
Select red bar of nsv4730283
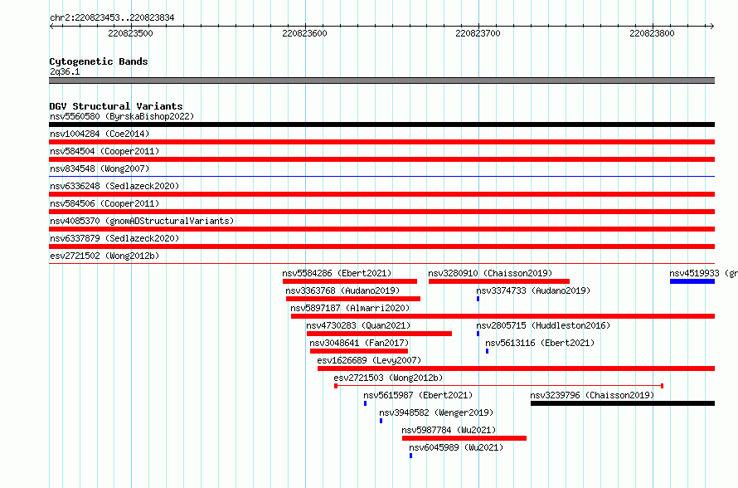point(379,334)
